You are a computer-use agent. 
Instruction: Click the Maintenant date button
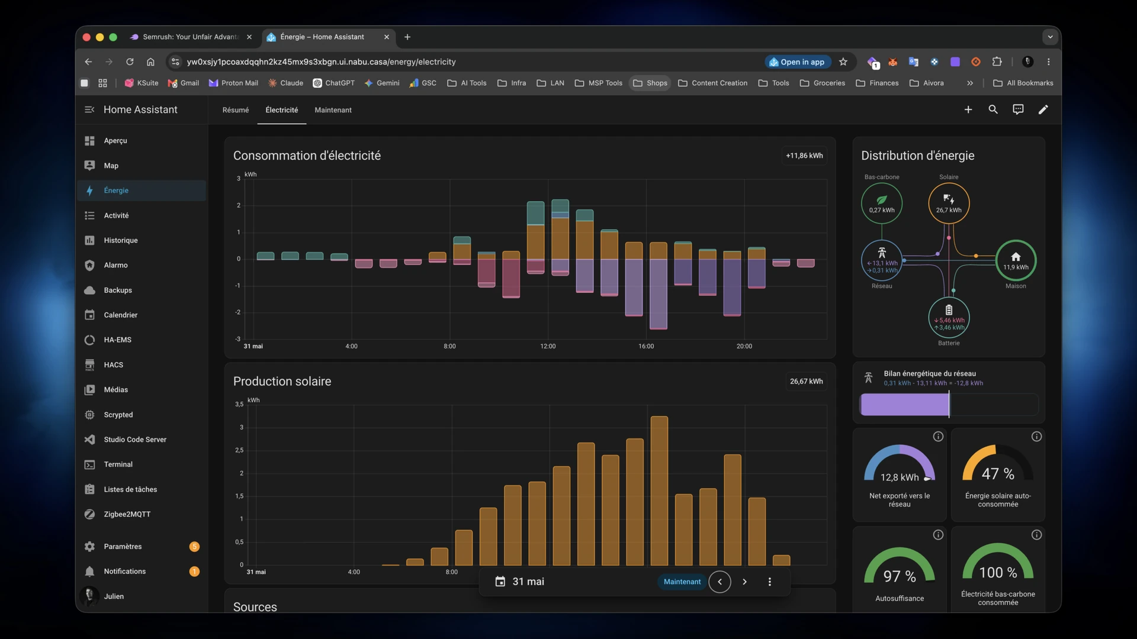click(682, 582)
